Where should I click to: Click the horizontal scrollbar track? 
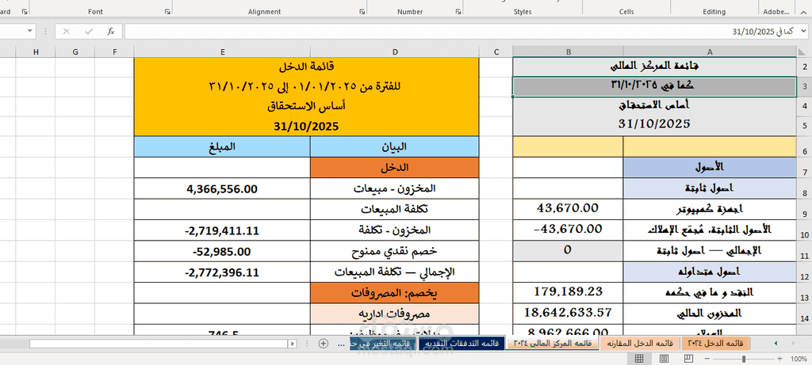(x=159, y=344)
